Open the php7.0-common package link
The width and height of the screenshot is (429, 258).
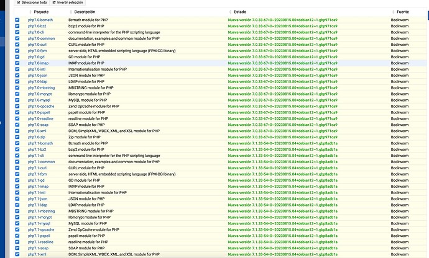pos(41,38)
